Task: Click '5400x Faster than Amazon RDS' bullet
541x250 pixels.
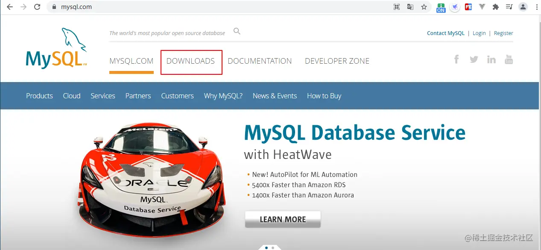Action: [299, 185]
